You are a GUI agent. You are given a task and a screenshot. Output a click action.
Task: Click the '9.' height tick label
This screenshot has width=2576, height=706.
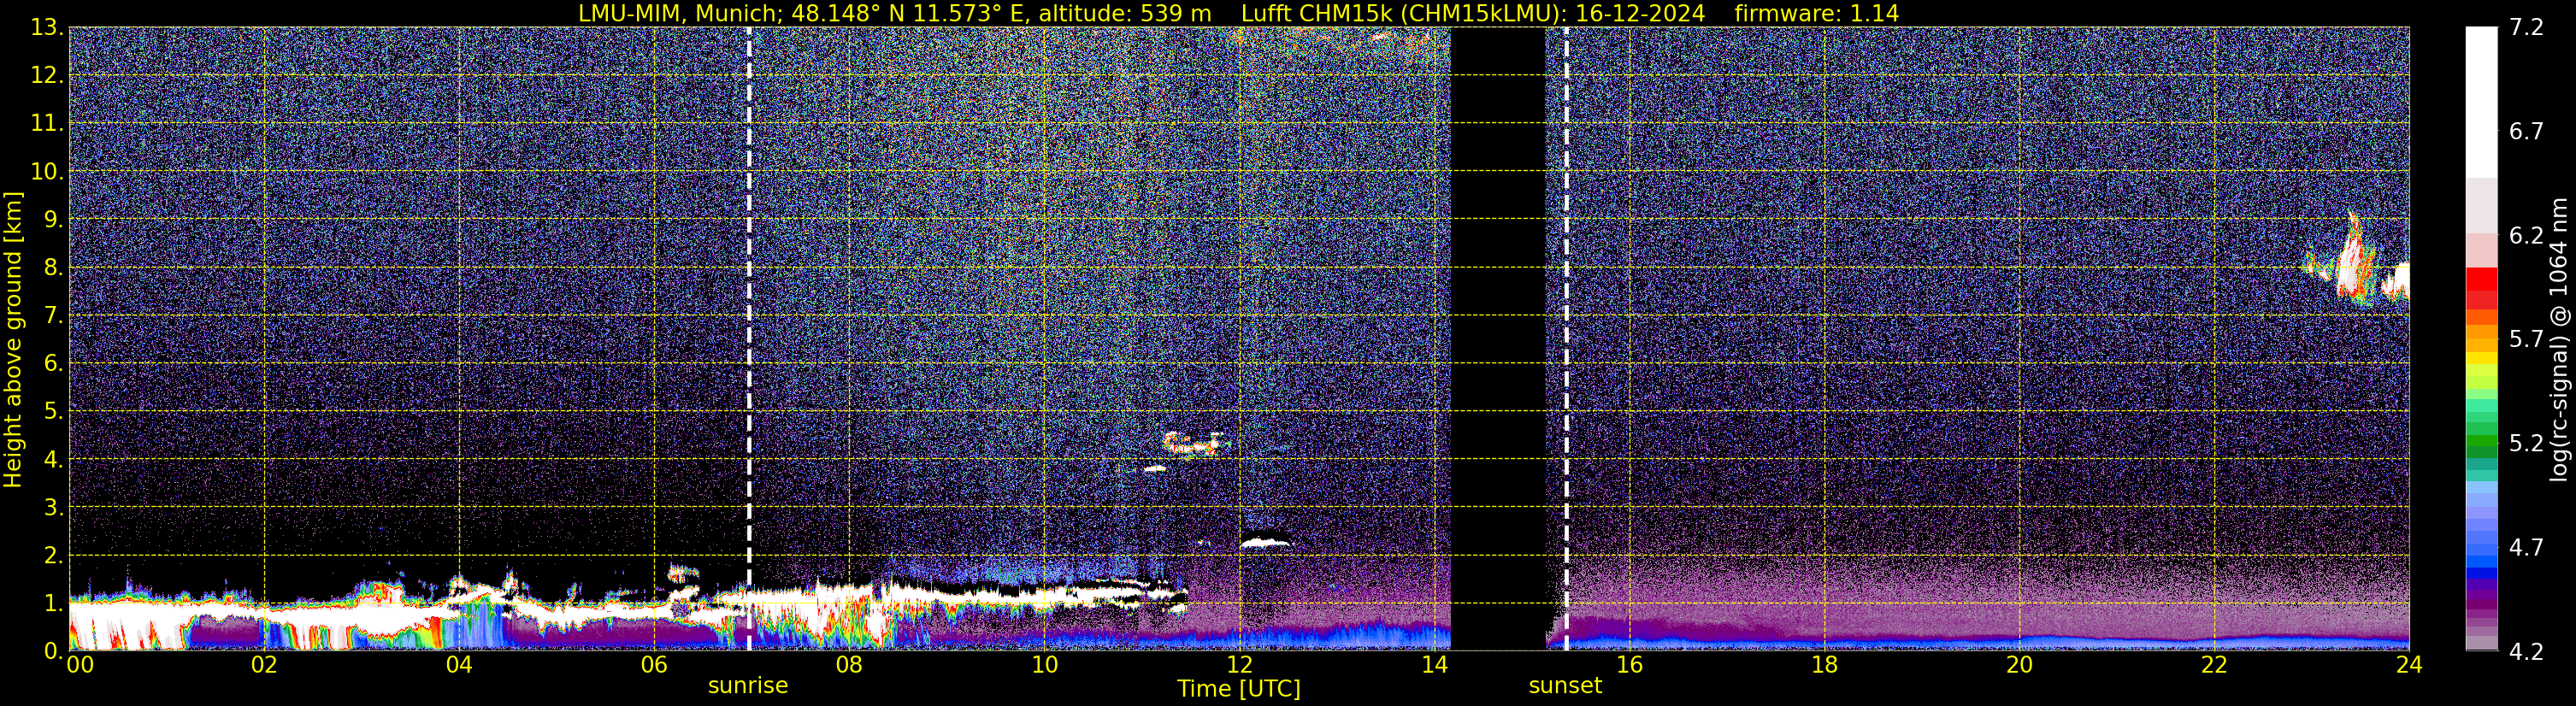tap(54, 220)
